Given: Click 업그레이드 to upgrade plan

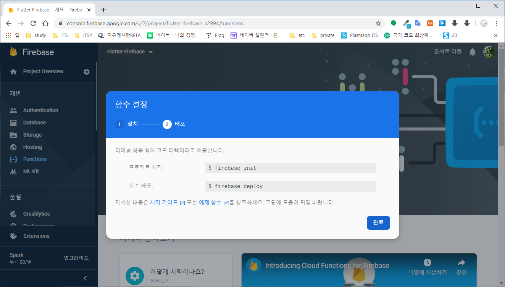Looking at the screenshot, I should (76, 258).
